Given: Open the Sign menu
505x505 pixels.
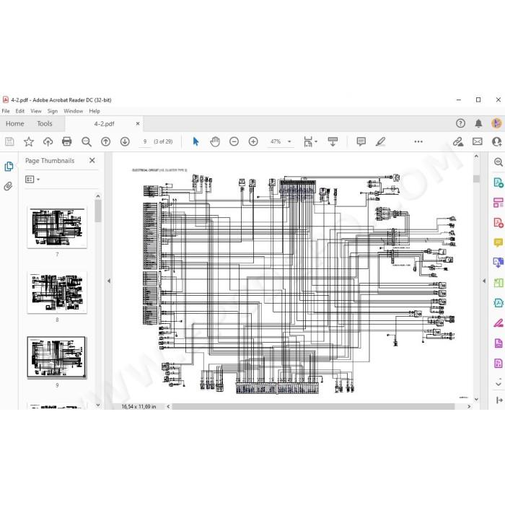Looking at the screenshot, I should click(53, 111).
